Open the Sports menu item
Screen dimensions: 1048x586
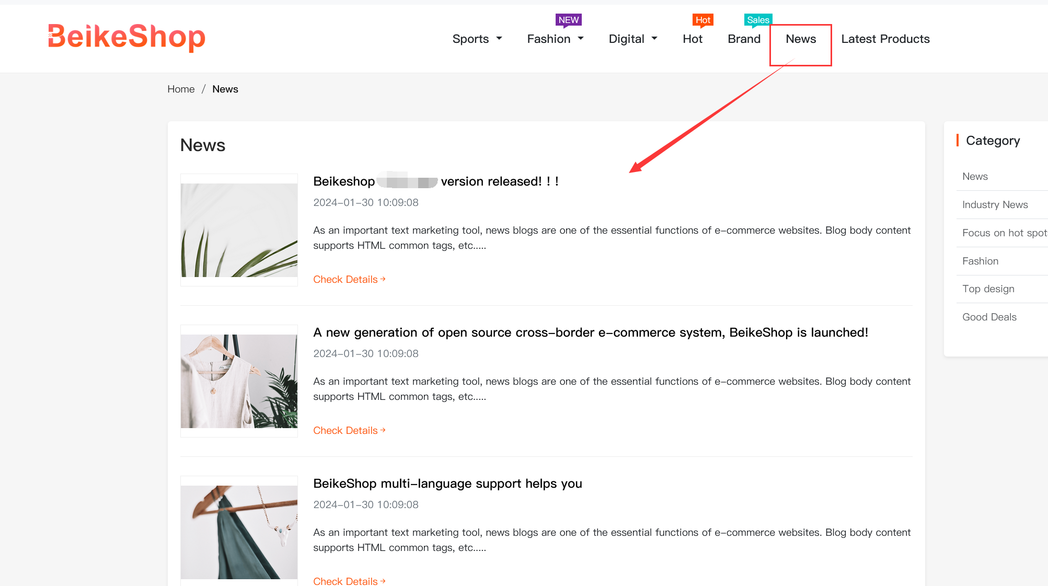470,39
